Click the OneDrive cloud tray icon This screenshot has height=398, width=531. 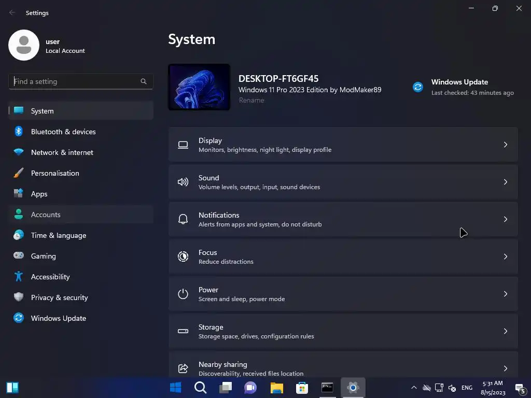[427, 388]
